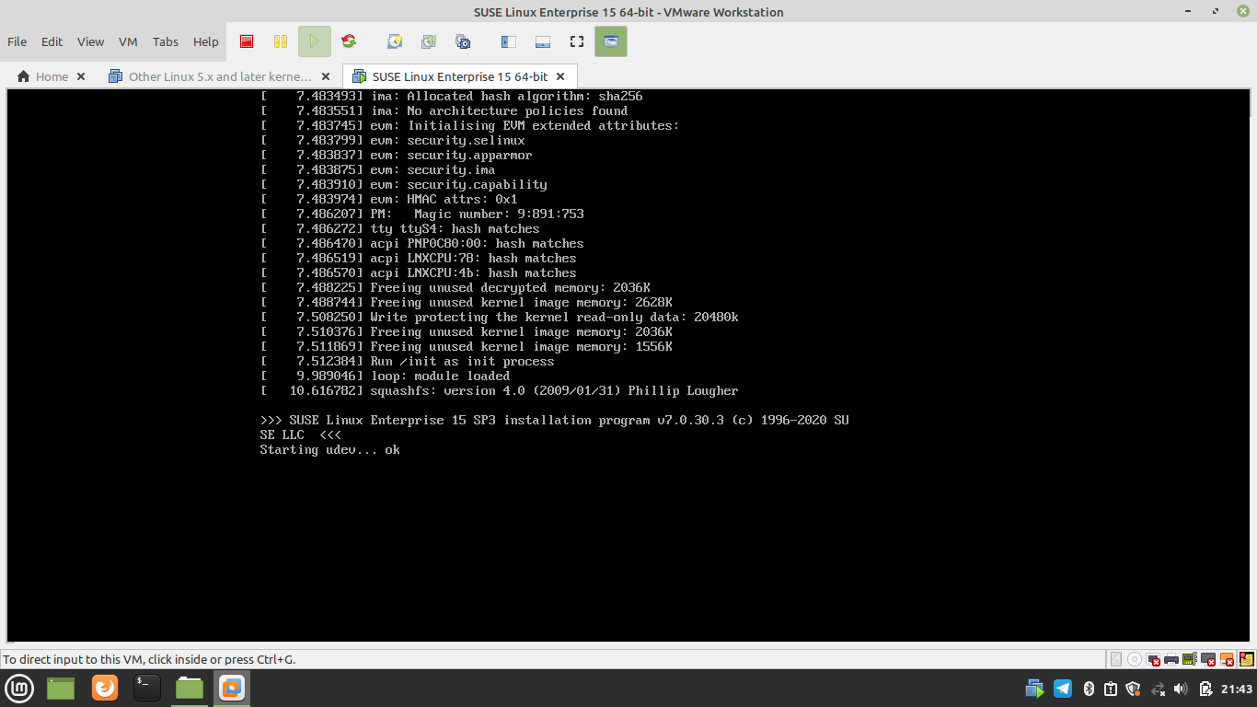This screenshot has height=707, width=1257.
Task: Open first green file manager in taskbar
Action: tap(61, 688)
